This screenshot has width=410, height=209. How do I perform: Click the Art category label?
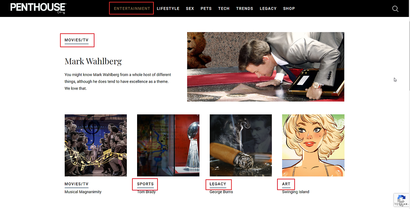tap(286, 184)
